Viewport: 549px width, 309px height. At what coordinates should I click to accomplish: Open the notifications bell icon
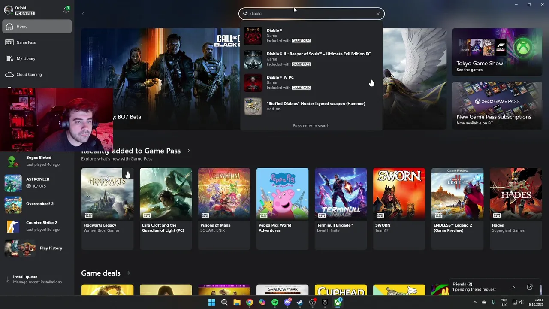tap(66, 10)
